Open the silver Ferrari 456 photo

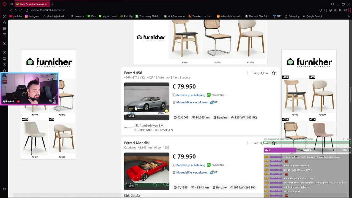click(147, 101)
